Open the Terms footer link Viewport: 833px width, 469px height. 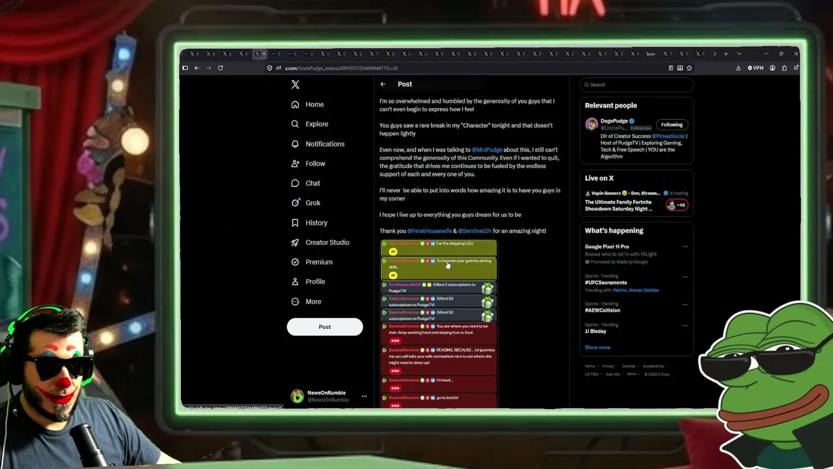pos(590,366)
